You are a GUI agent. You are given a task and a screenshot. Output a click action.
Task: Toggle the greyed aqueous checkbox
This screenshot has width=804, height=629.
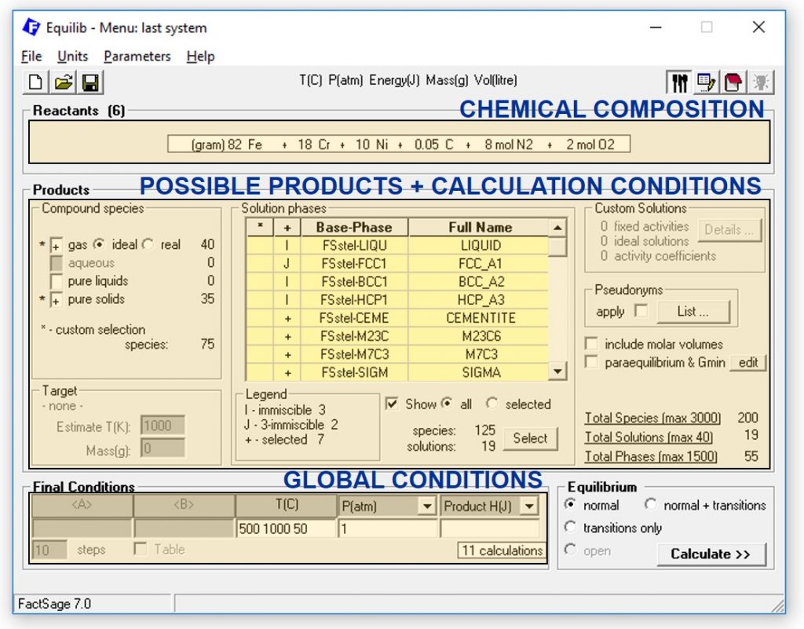pyautogui.click(x=56, y=264)
